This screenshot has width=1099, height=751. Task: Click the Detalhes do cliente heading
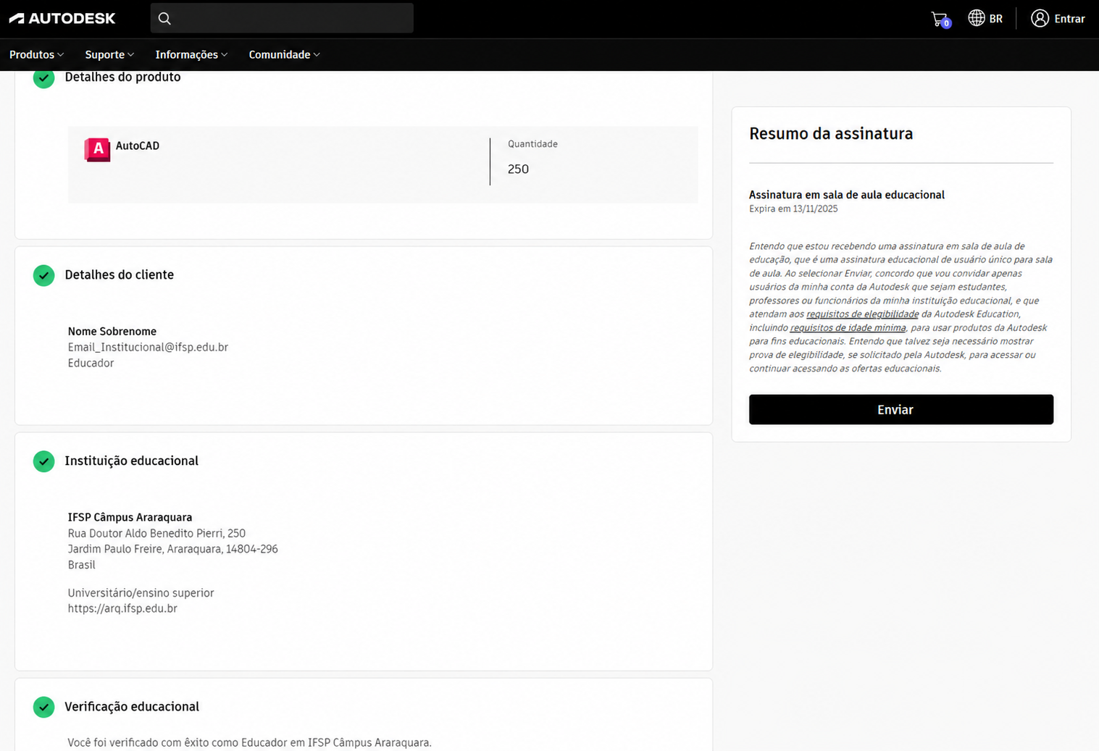119,274
